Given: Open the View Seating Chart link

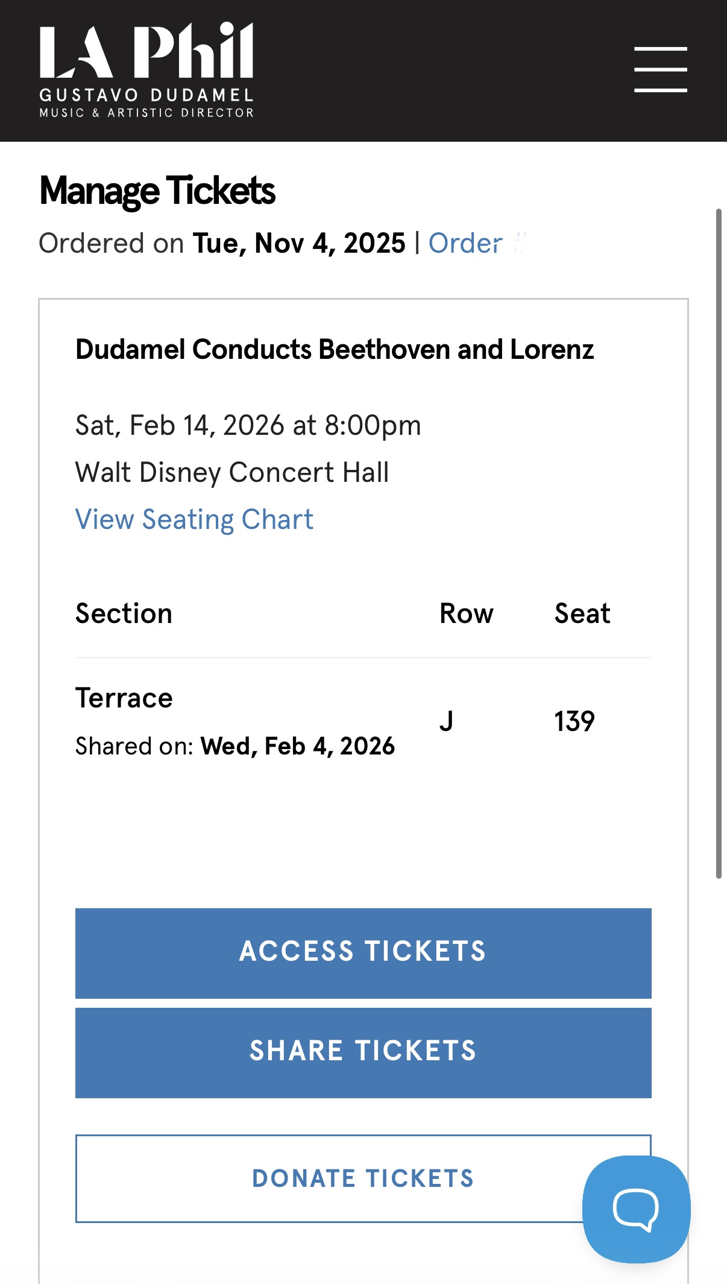Looking at the screenshot, I should pos(194,519).
